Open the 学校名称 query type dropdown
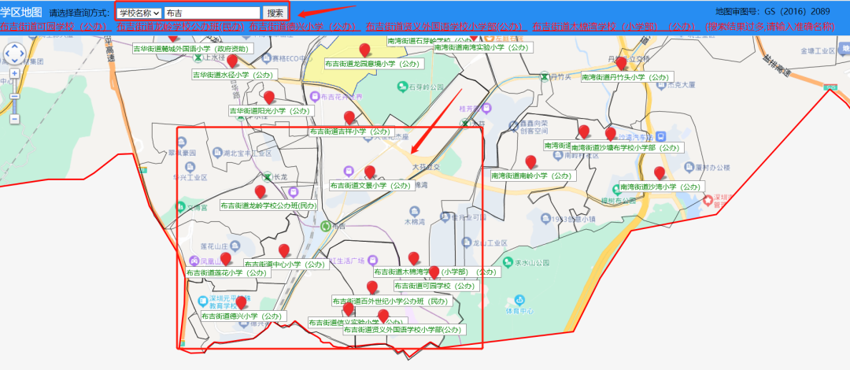Viewport: 850px width, 370px height. coord(139,13)
